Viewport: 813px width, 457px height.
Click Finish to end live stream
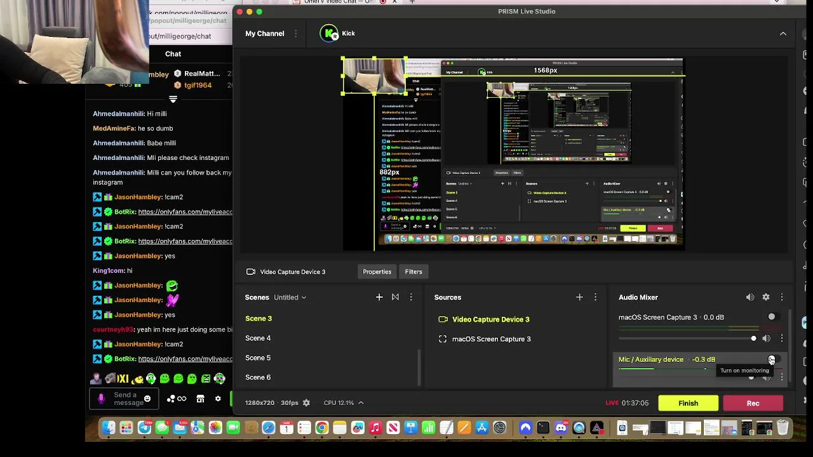[x=689, y=403]
